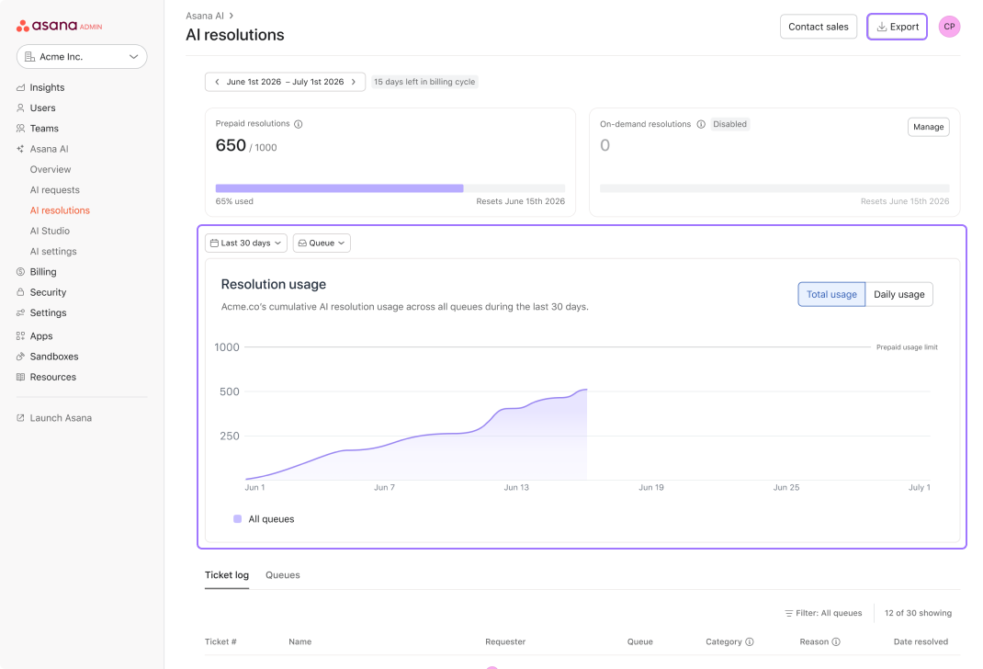
Task: Expand the Last 30 days dropdown
Action: point(246,243)
